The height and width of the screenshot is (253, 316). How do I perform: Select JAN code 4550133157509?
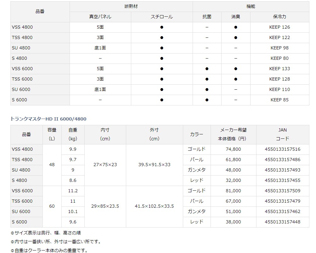(x=283, y=191)
